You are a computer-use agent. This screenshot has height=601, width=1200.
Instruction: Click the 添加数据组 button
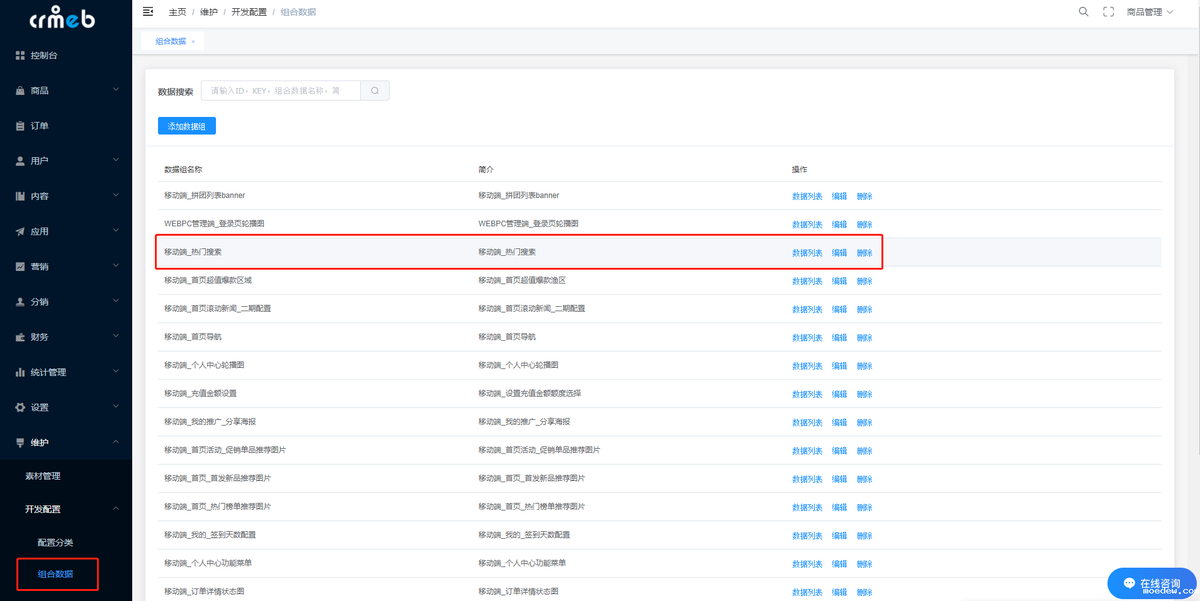click(186, 126)
